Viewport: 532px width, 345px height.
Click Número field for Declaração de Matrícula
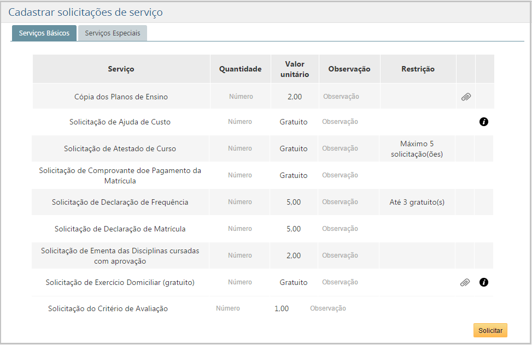pos(239,228)
